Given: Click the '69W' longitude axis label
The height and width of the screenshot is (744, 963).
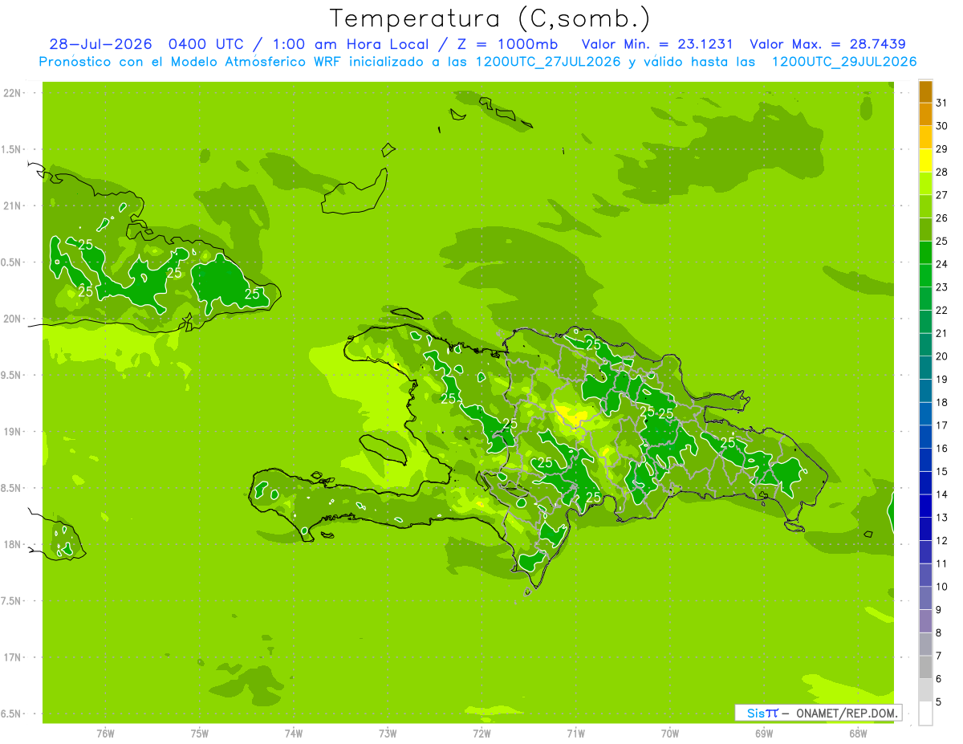Looking at the screenshot, I should click(x=763, y=733).
